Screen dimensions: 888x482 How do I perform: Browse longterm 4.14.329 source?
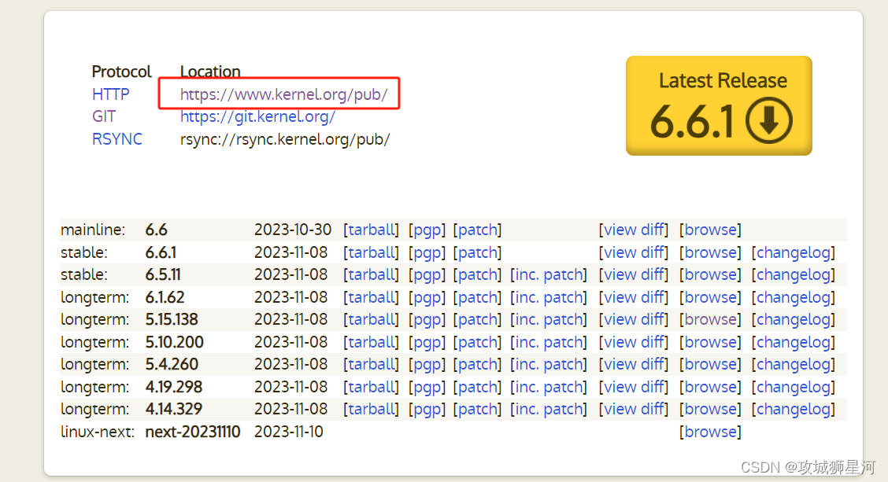(710, 408)
